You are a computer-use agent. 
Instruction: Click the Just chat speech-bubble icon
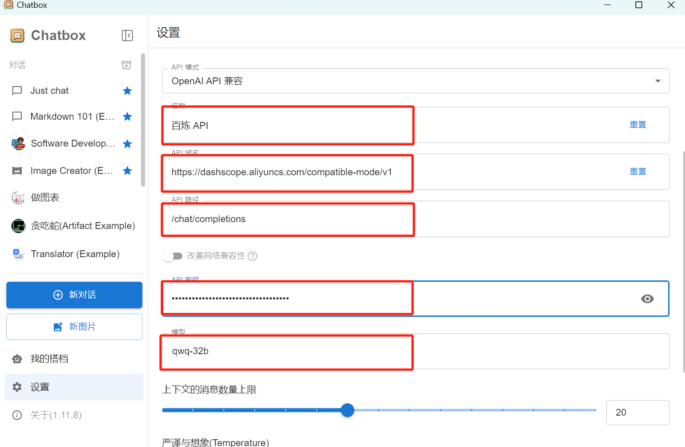[17, 91]
